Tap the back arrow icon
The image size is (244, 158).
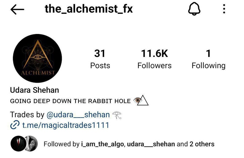17,9
